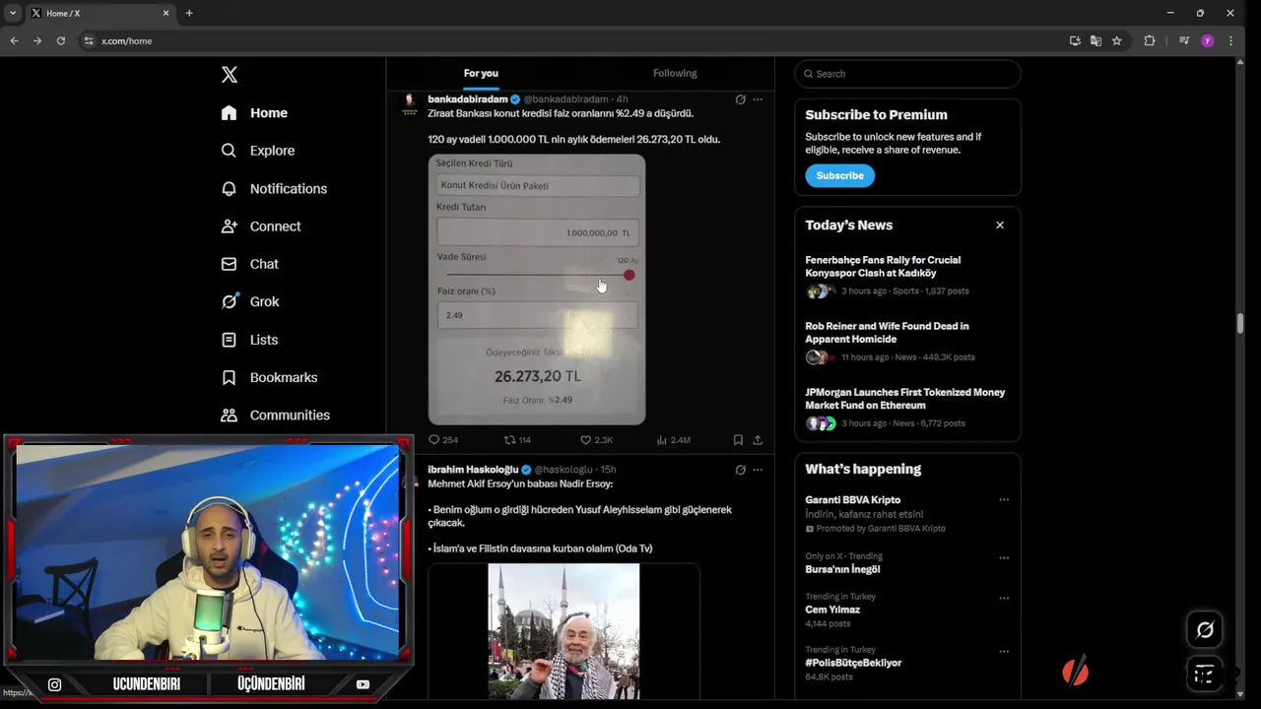Close the Today's News panel
Viewport: 1261px width, 709px height.
[x=1000, y=226]
